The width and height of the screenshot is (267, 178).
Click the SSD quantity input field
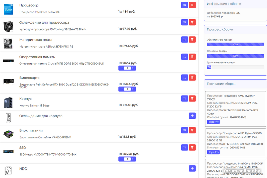pyautogui.click(x=127, y=159)
